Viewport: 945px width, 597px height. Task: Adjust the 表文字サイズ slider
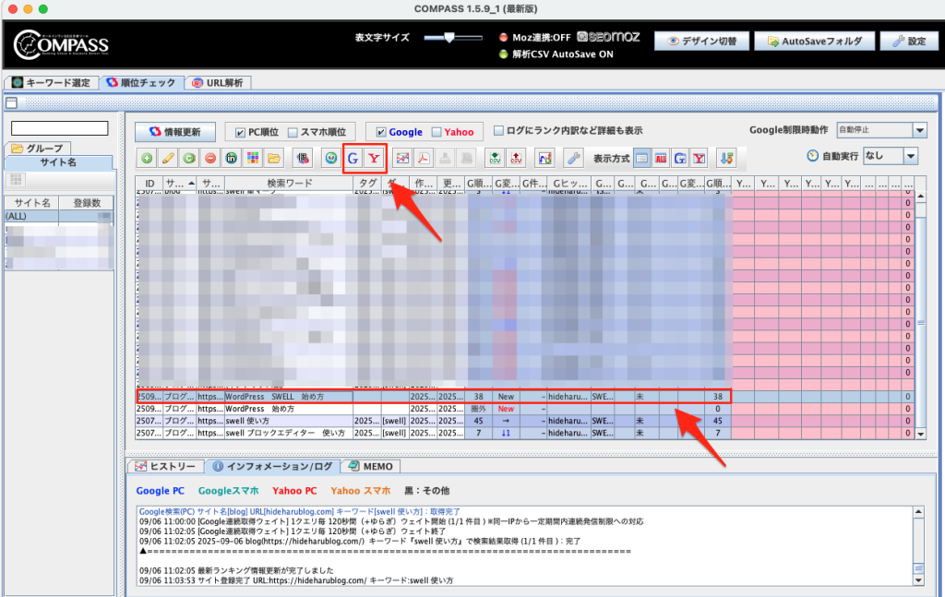[x=449, y=38]
